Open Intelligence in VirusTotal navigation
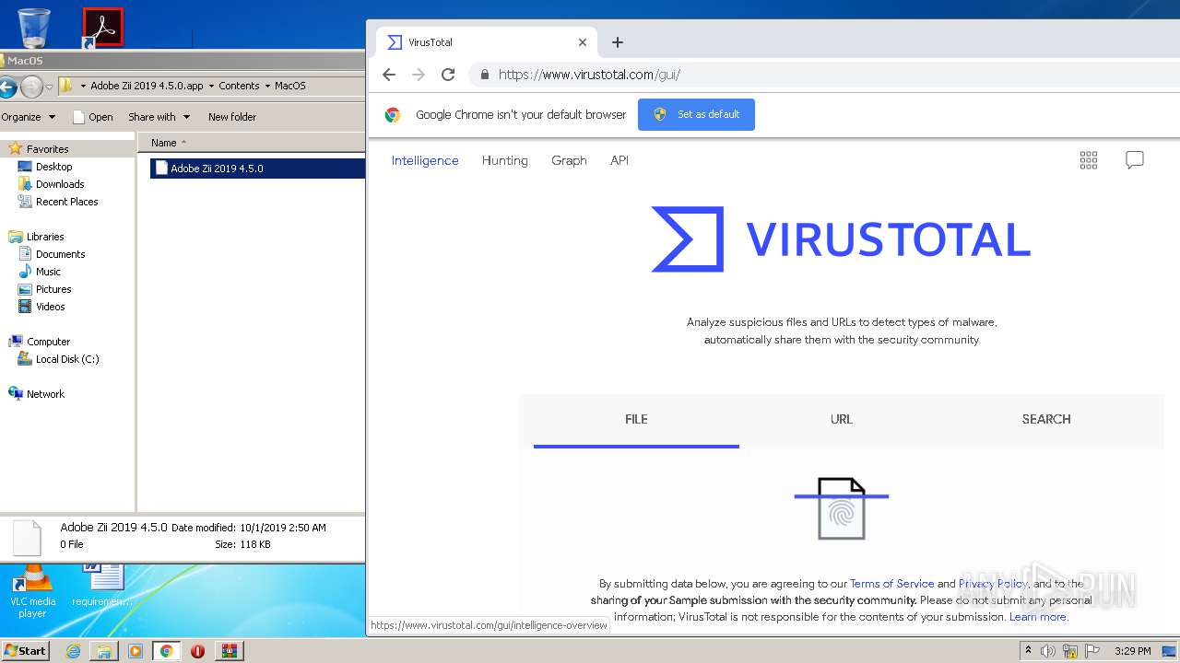1180x663 pixels. pyautogui.click(x=425, y=160)
